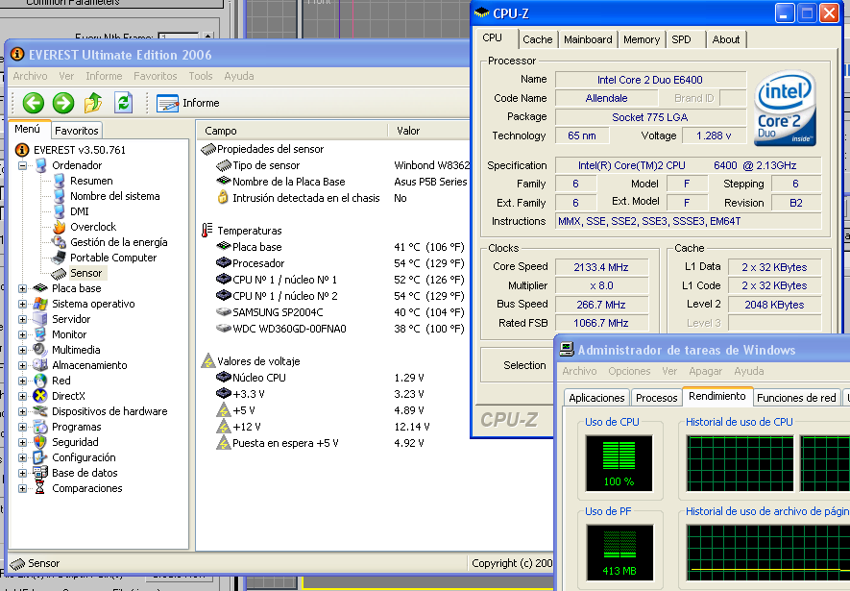Click the Sistema operativo Windows flag icon
The width and height of the screenshot is (850, 591).
(x=40, y=304)
